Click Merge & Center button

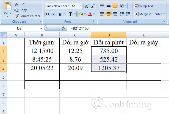coord(148,14)
